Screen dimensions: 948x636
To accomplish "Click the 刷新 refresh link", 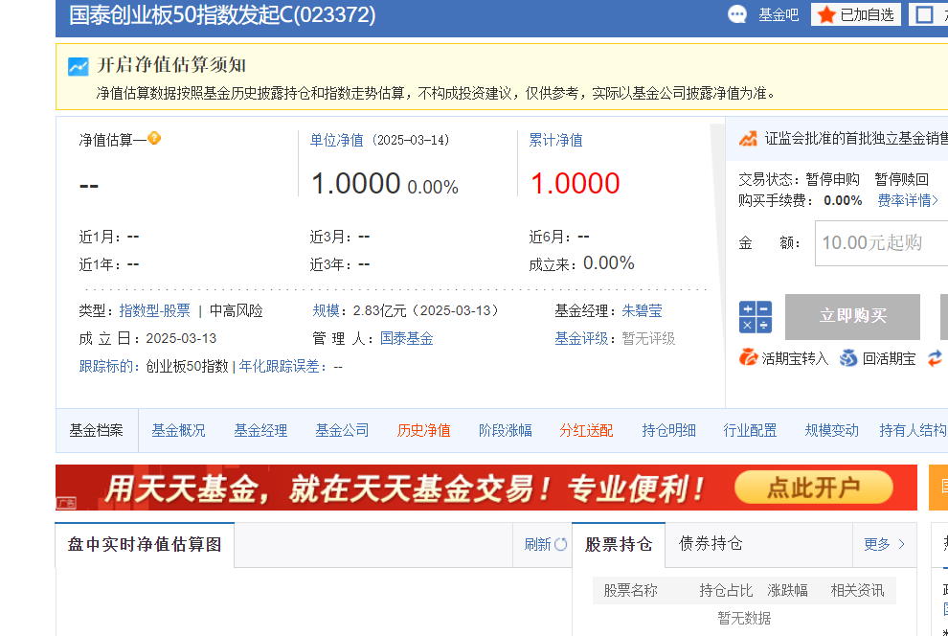I will click(537, 544).
